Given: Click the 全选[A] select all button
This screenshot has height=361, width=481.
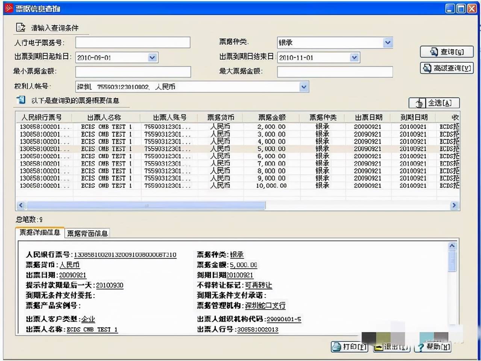Looking at the screenshot, I should (434, 103).
